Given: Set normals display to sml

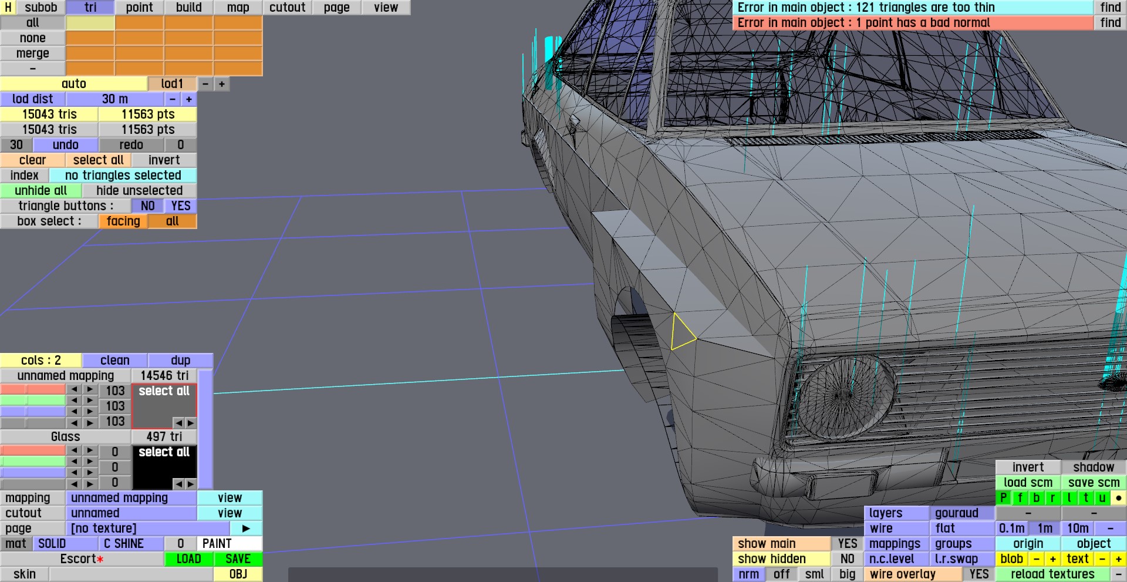Looking at the screenshot, I should [x=815, y=574].
